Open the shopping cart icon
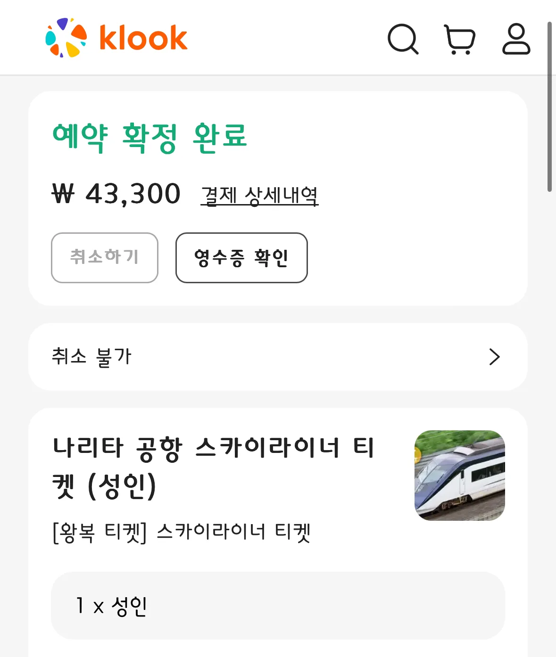 pyautogui.click(x=460, y=40)
